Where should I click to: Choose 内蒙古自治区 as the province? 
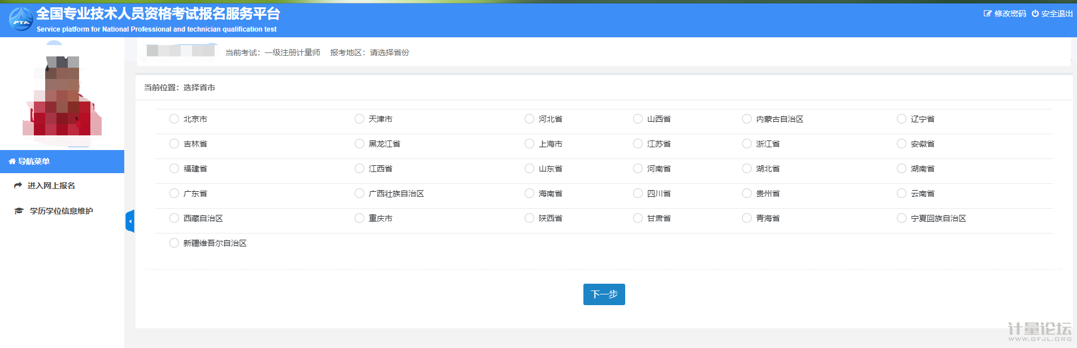(747, 119)
